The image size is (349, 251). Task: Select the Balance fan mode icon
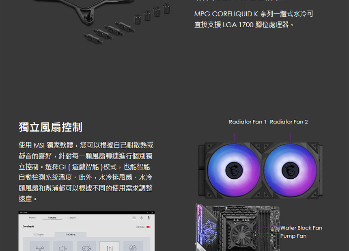pyautogui.click(x=40, y=246)
